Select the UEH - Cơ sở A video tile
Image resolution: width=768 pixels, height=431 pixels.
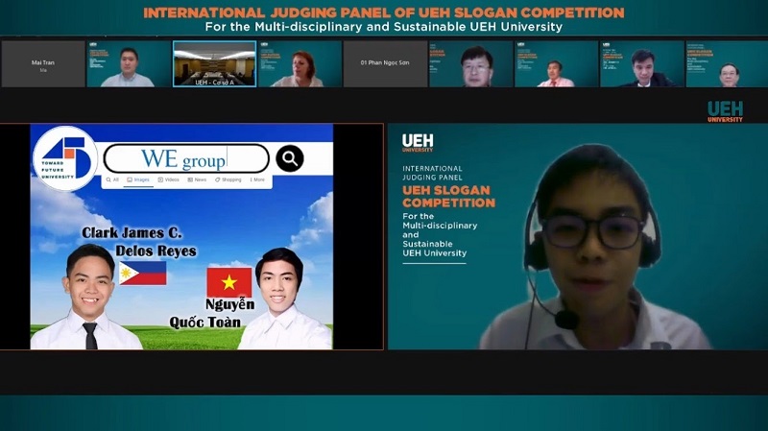coord(214,63)
